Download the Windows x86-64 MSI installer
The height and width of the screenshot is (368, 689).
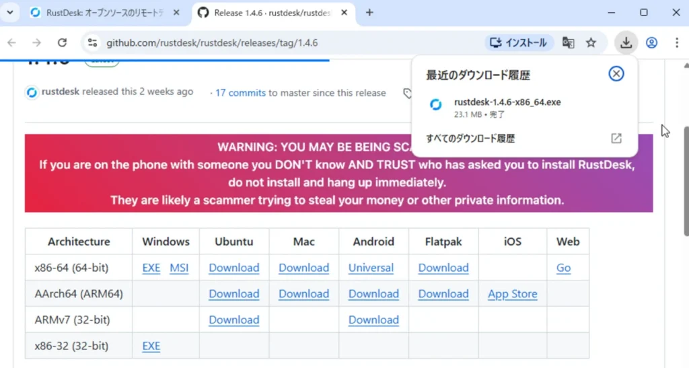pyautogui.click(x=179, y=268)
